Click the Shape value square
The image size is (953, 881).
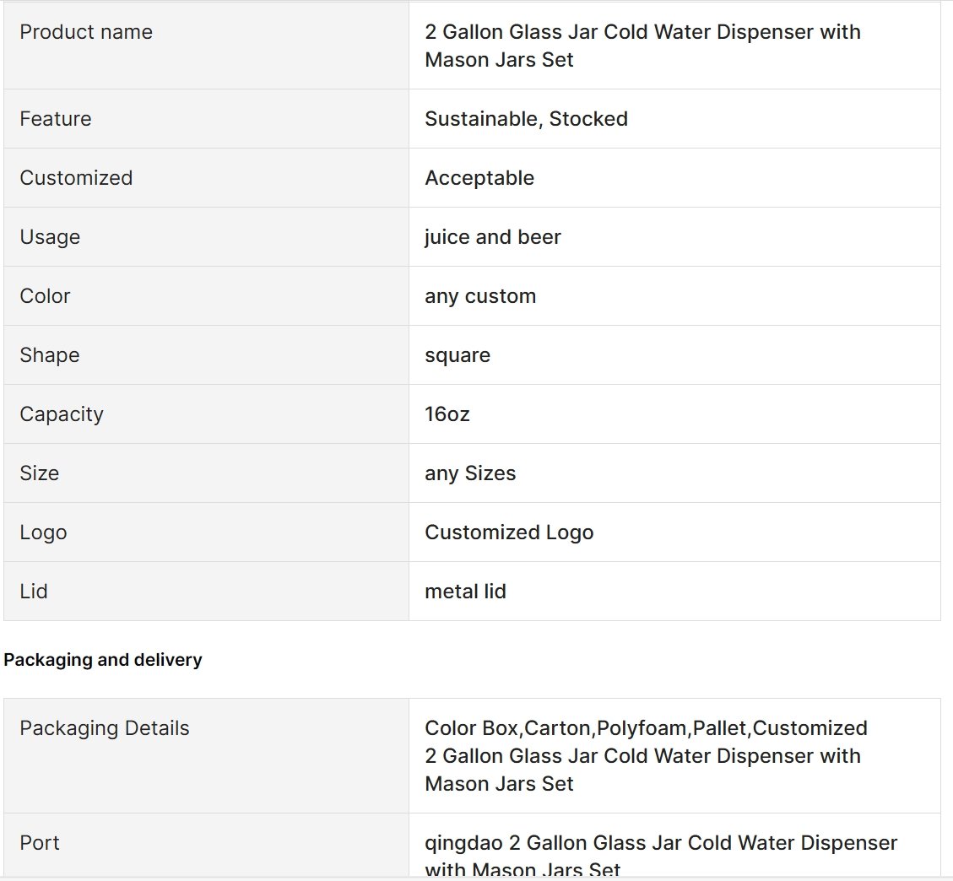pos(457,354)
